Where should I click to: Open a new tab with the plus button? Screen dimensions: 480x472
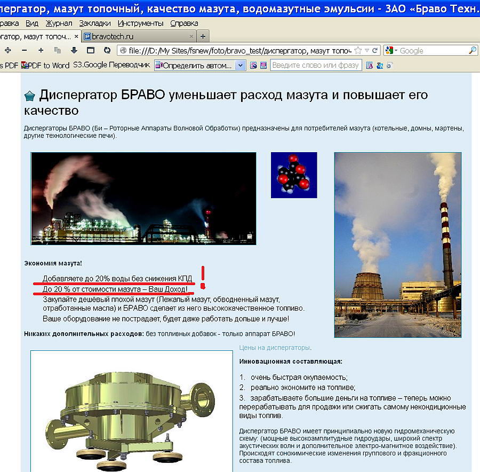(x=203, y=36)
